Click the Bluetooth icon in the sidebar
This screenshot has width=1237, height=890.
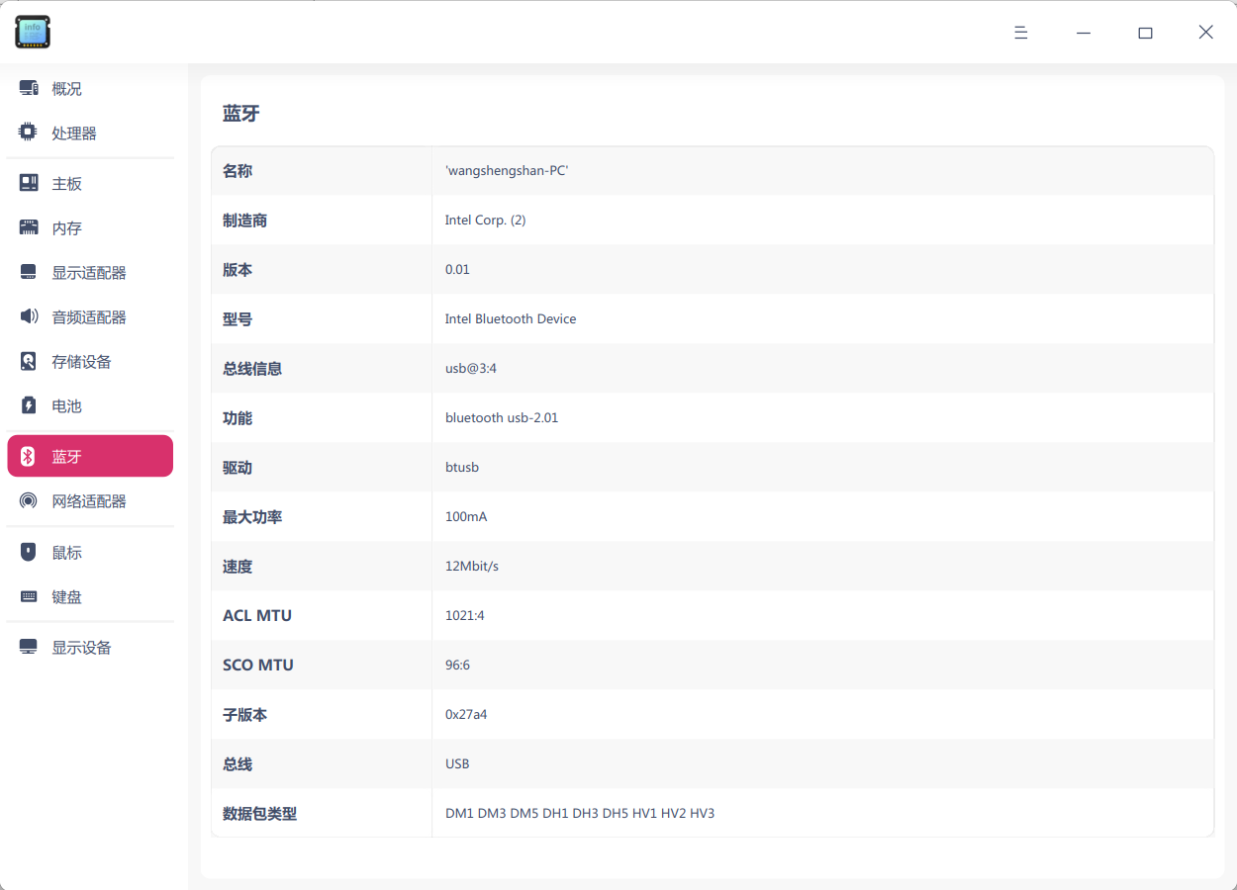tap(27, 455)
